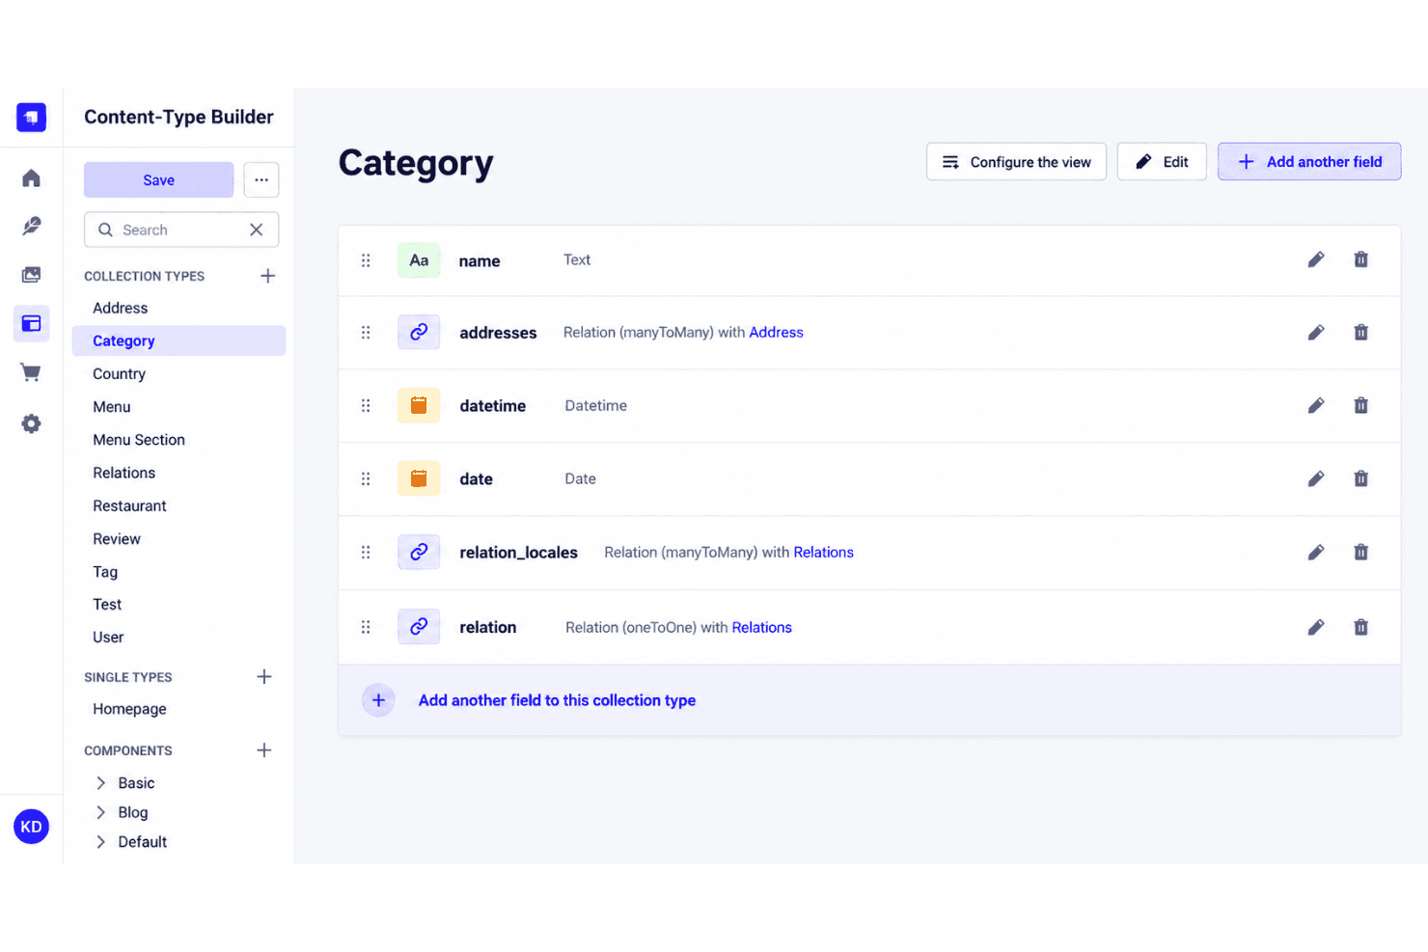Open the Marketplace cart icon
The width and height of the screenshot is (1428, 952).
point(31,372)
